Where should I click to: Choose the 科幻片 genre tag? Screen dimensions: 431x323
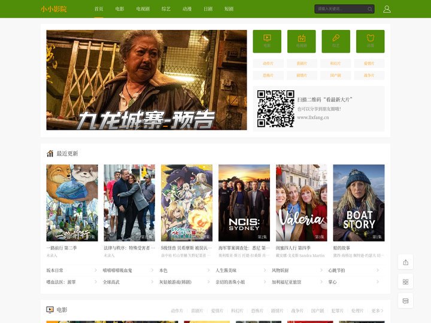point(336,63)
